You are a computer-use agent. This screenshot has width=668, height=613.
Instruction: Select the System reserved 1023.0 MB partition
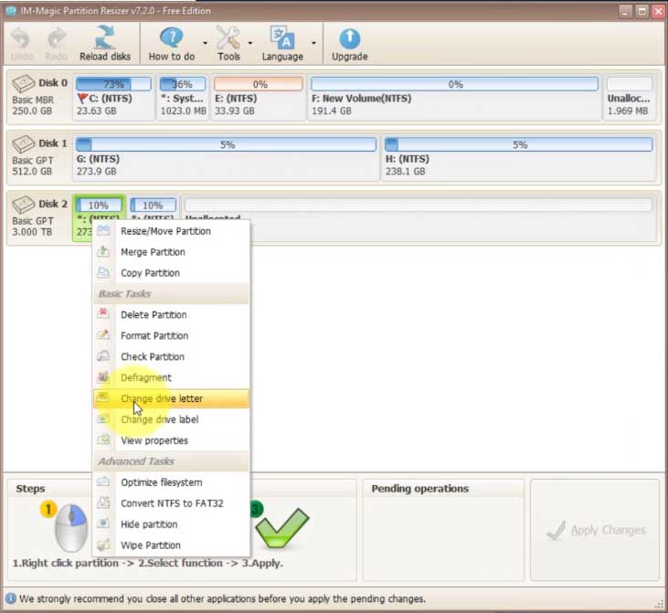183,98
